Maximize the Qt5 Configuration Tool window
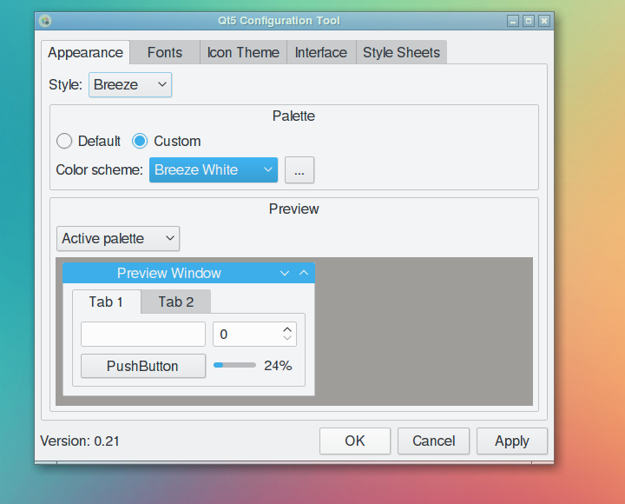Image resolution: width=625 pixels, height=504 pixels. (529, 21)
